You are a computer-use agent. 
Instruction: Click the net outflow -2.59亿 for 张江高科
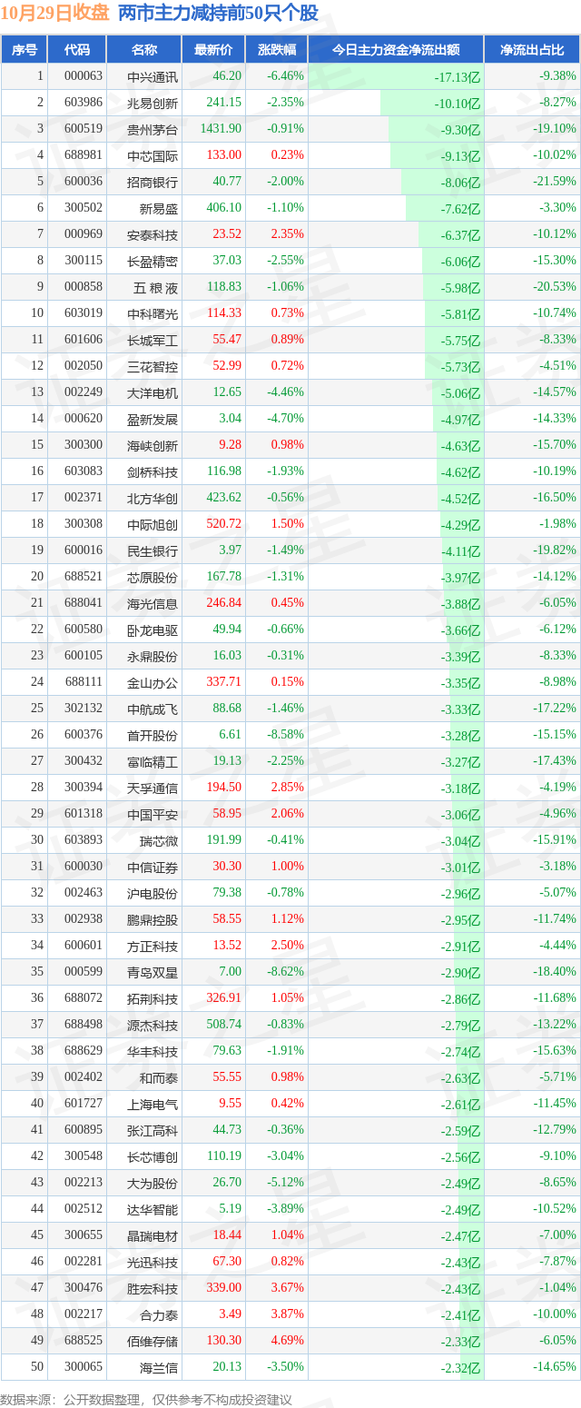coord(460,1131)
